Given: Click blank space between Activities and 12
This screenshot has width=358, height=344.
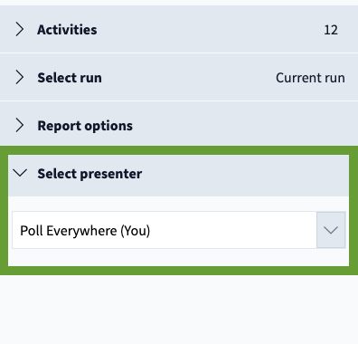Looking at the screenshot, I should (x=211, y=30).
